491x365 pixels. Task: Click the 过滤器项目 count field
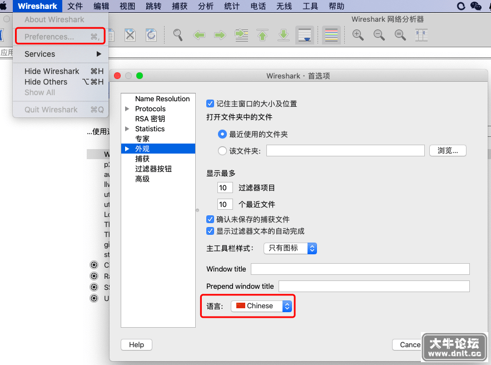pyautogui.click(x=225, y=188)
